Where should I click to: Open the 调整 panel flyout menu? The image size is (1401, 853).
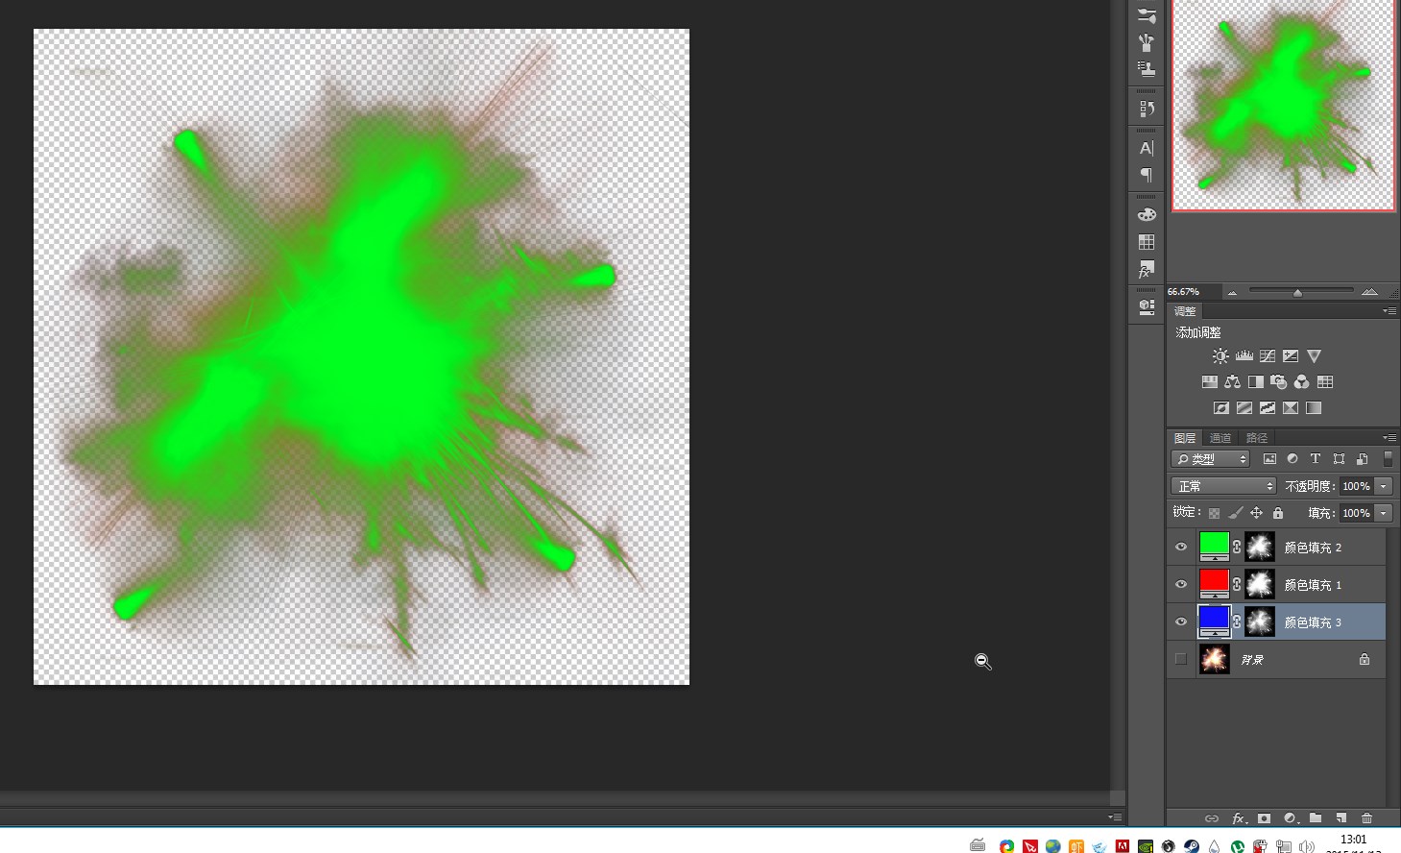pyautogui.click(x=1389, y=311)
